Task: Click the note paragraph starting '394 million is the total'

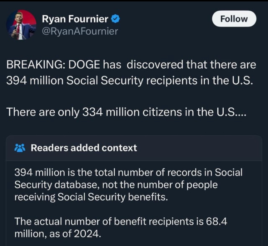Action: [x=128, y=184]
